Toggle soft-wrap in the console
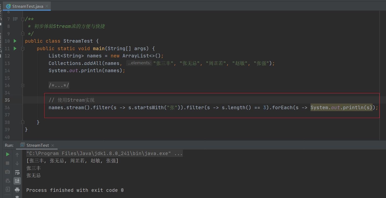Image resolution: width=386 pixels, height=198 pixels. pos(17,172)
